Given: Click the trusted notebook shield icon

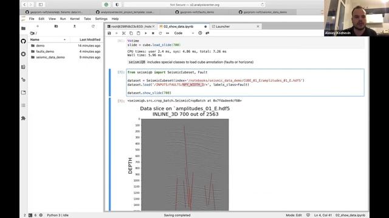Looking at the screenshot, I should pyautogui.click(x=308, y=216).
